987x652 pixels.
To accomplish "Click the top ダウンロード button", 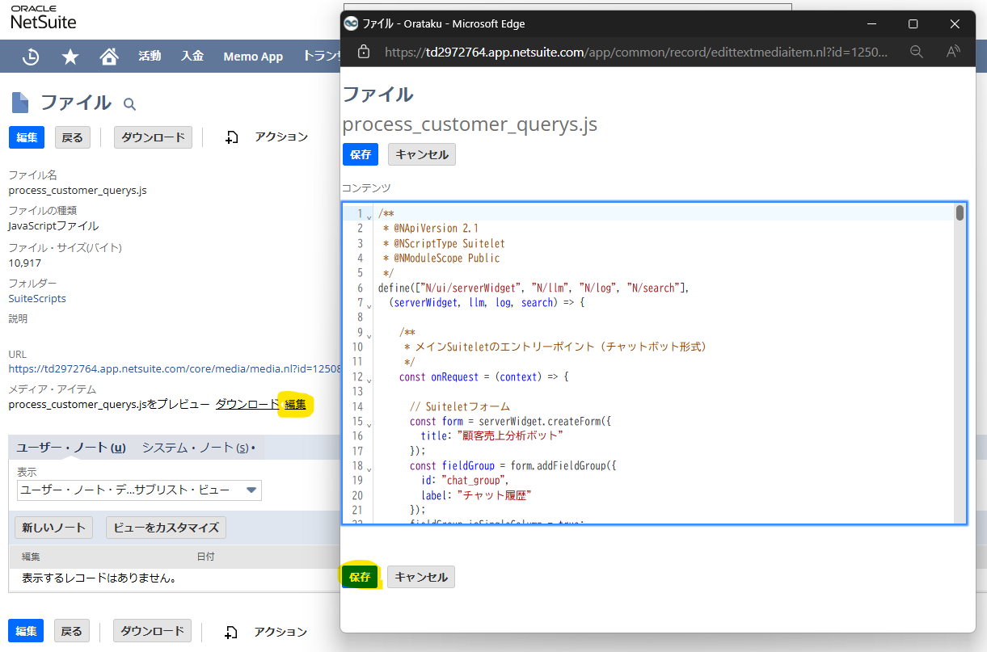I will click(153, 137).
